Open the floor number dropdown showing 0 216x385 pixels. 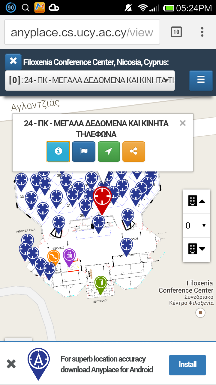coord(196,225)
